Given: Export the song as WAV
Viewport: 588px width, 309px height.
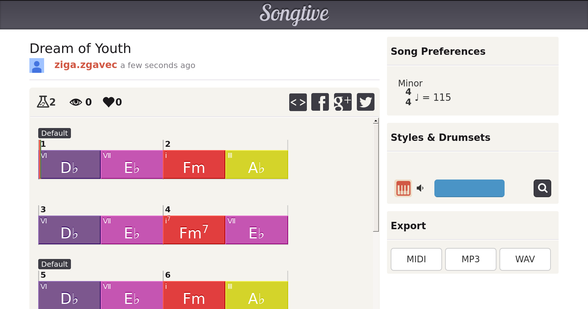Looking at the screenshot, I should 525,259.
